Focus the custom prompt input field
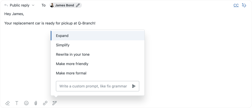The image size is (252, 108). (x=93, y=86)
